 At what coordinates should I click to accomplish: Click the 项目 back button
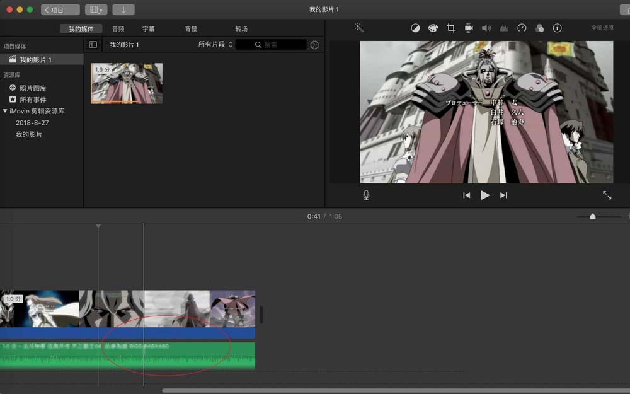click(x=59, y=9)
